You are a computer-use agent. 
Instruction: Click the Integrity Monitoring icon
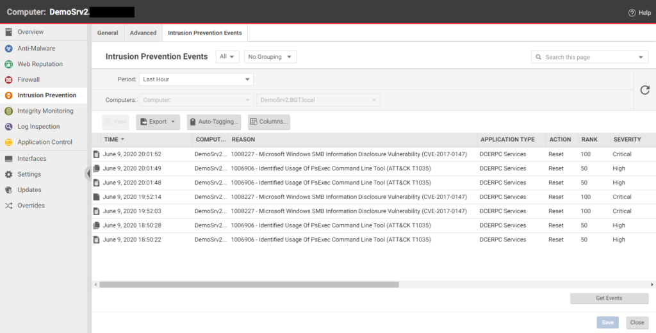tap(9, 111)
